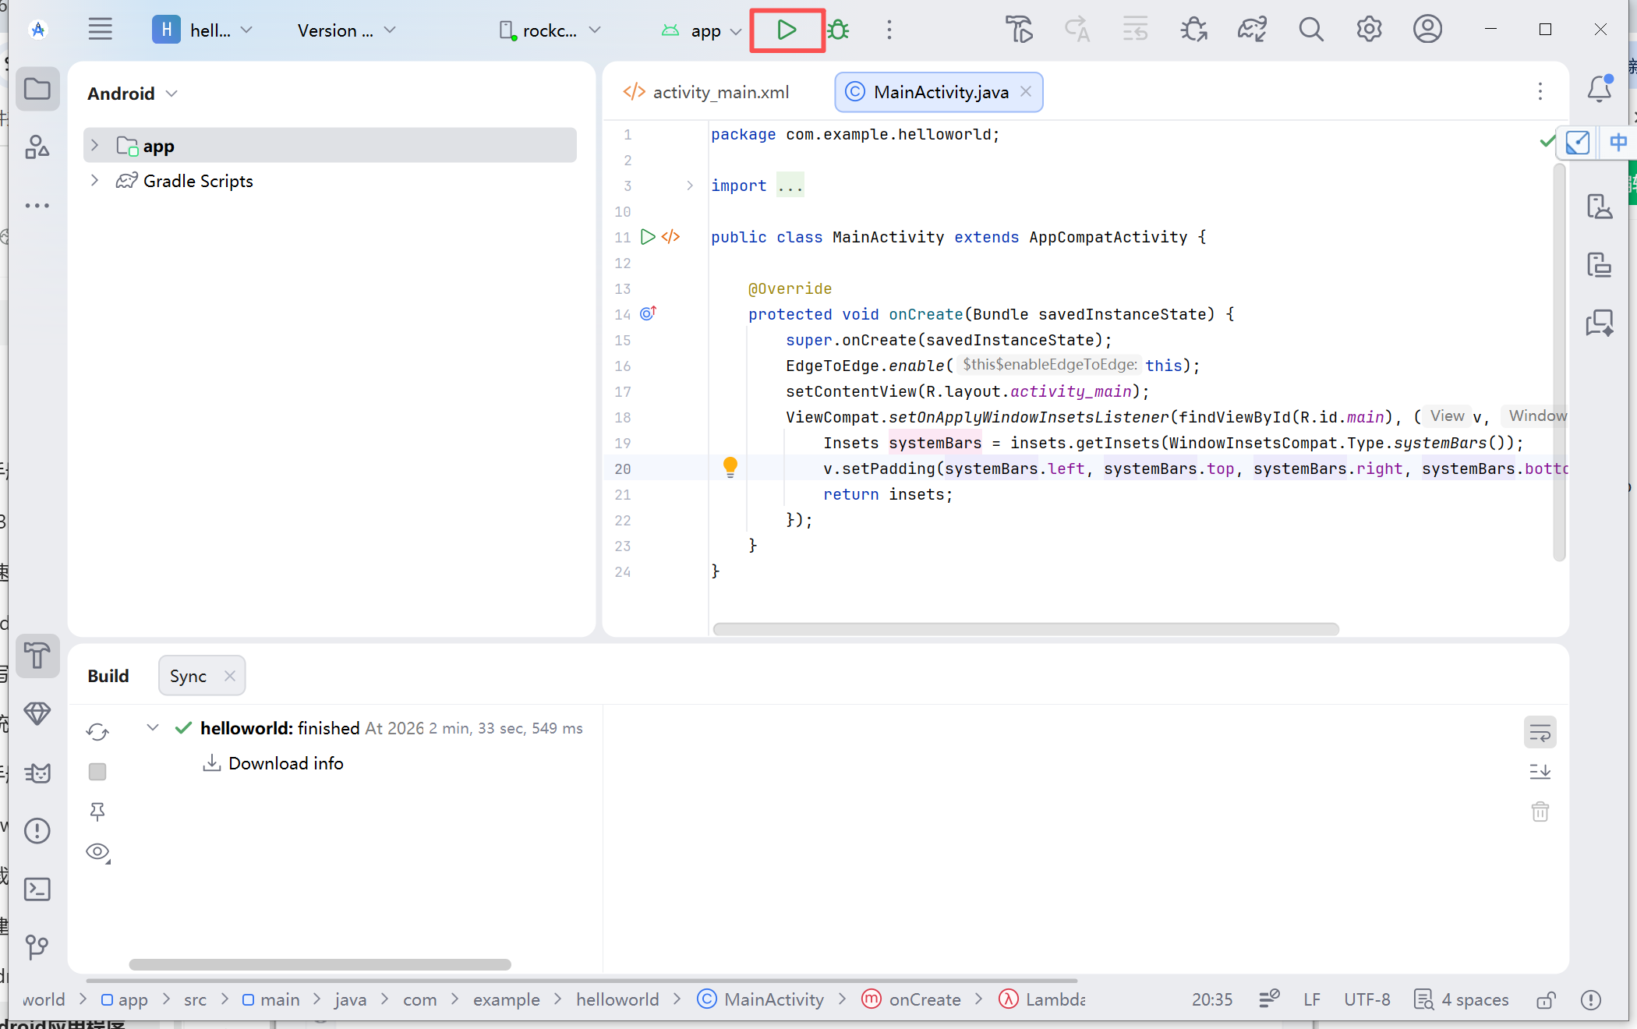Switch to the activity_main.xml tab

click(x=707, y=92)
